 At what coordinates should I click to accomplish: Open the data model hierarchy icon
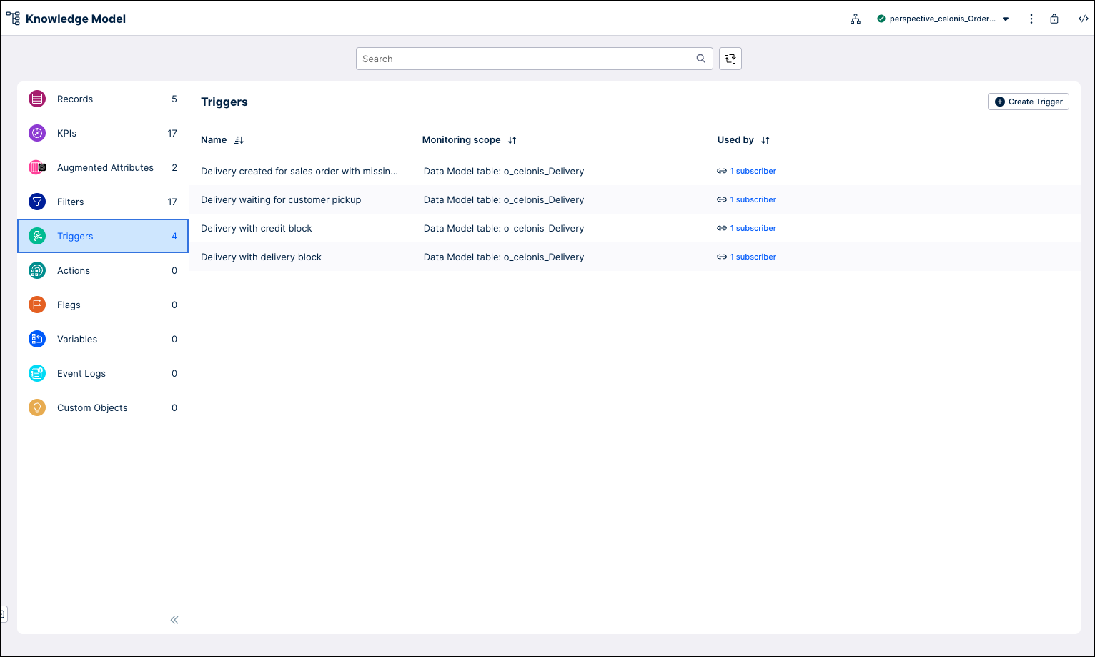[x=856, y=19]
